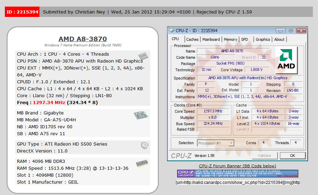Click the motherboard icon beside Gigabyte info

pos(141,115)
